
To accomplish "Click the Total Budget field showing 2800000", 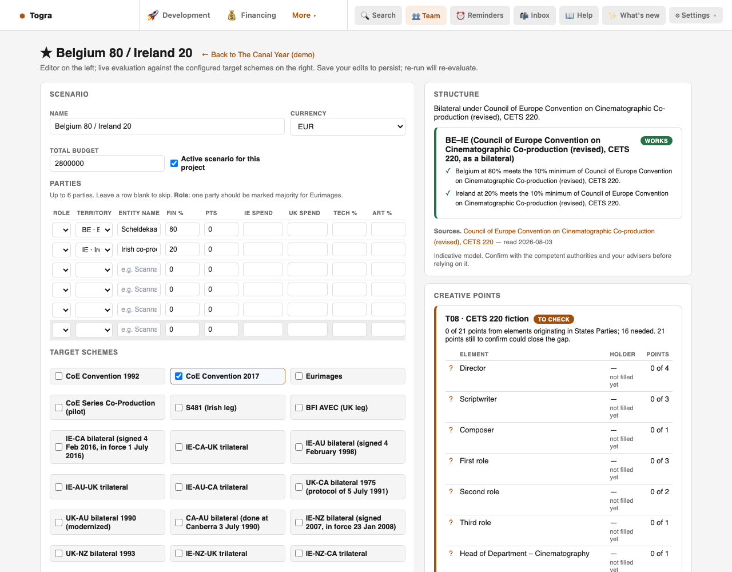I will point(107,163).
